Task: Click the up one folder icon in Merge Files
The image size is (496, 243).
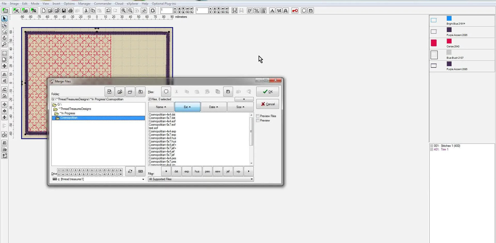Action: [x=140, y=92]
